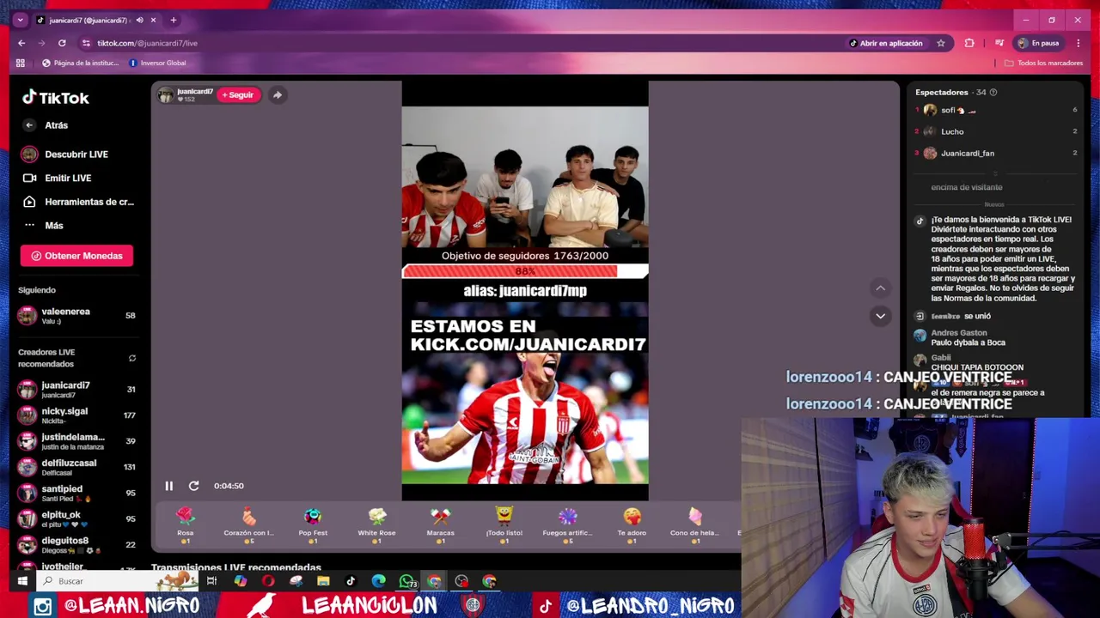This screenshot has height=618, width=1100.
Task: Open the Chrome three-dot menu
Action: click(1079, 43)
